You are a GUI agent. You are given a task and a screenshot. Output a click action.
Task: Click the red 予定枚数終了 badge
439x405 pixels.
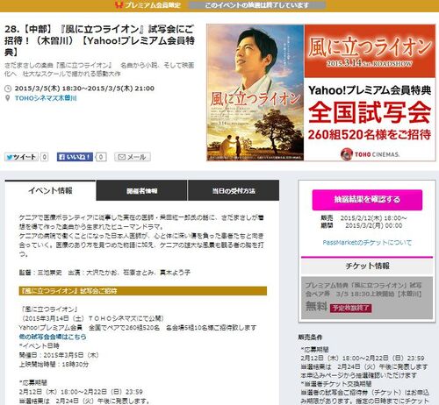351,308
